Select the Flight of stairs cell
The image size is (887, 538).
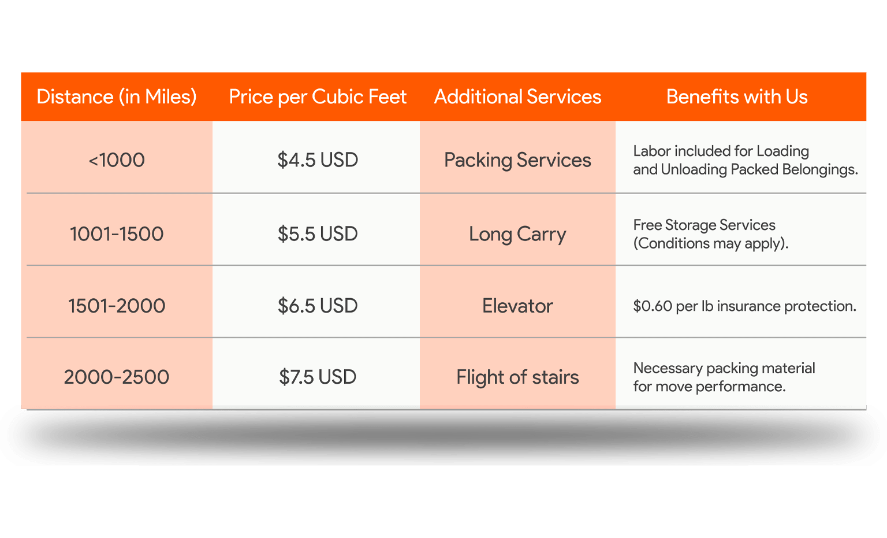(517, 377)
